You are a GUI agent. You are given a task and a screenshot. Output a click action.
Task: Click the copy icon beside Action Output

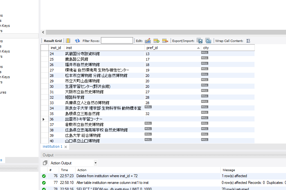45,163
